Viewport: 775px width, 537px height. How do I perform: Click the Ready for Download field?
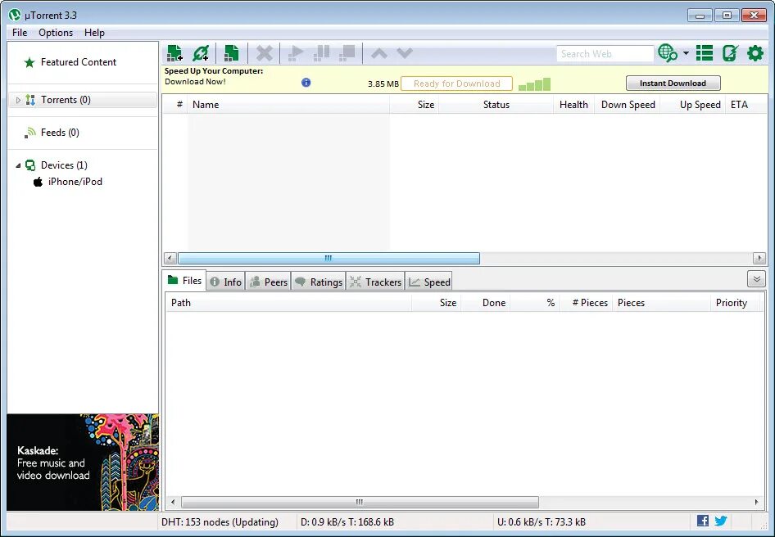[x=456, y=83]
